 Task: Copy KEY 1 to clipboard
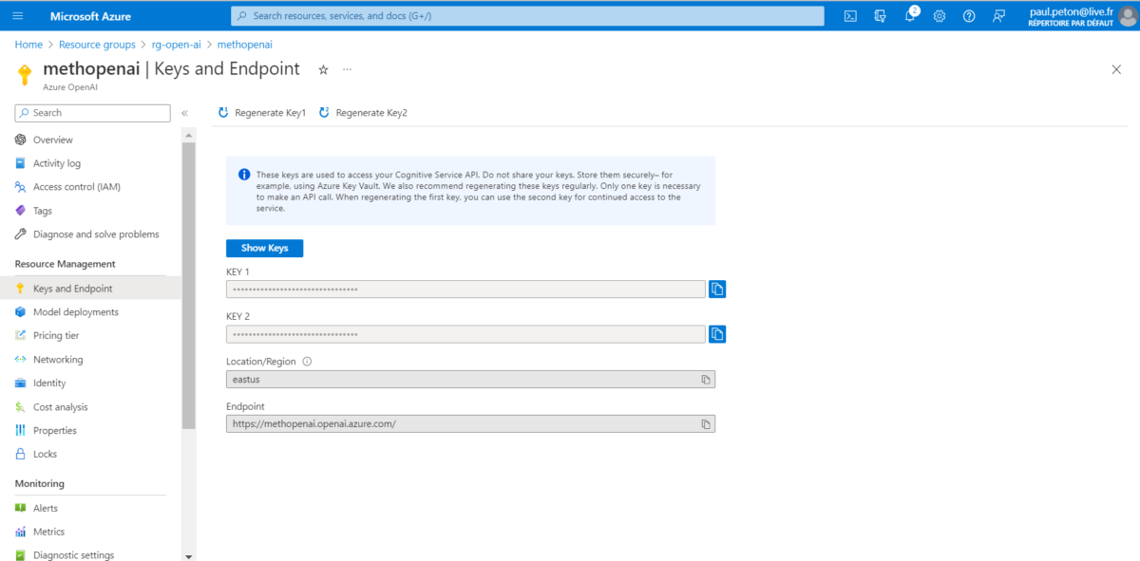[x=717, y=289]
